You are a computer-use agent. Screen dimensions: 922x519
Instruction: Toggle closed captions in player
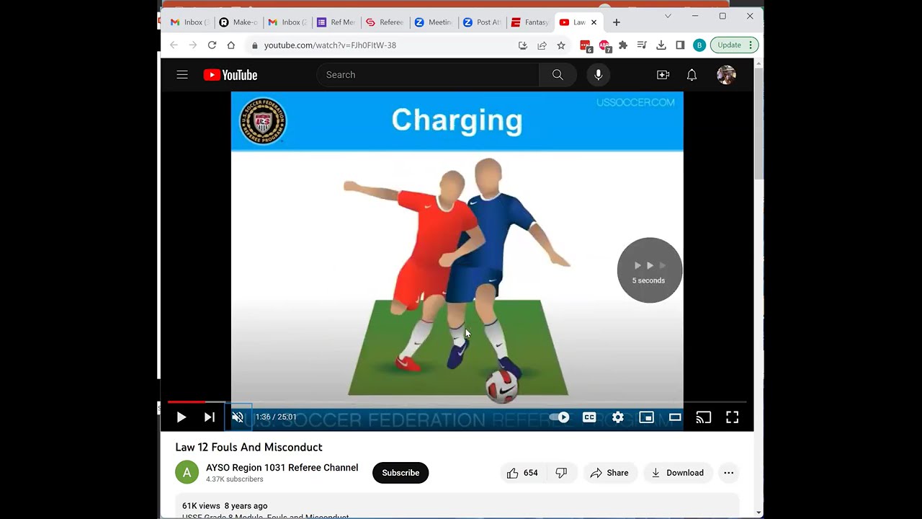click(589, 417)
